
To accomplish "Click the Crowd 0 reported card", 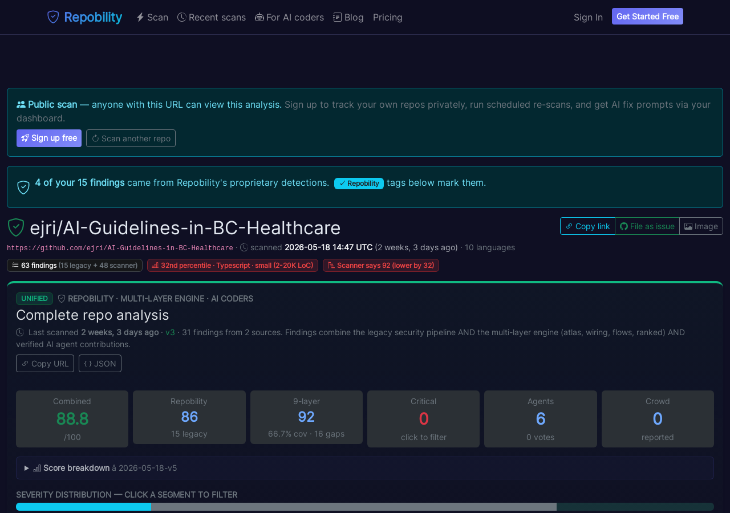I will tap(658, 419).
